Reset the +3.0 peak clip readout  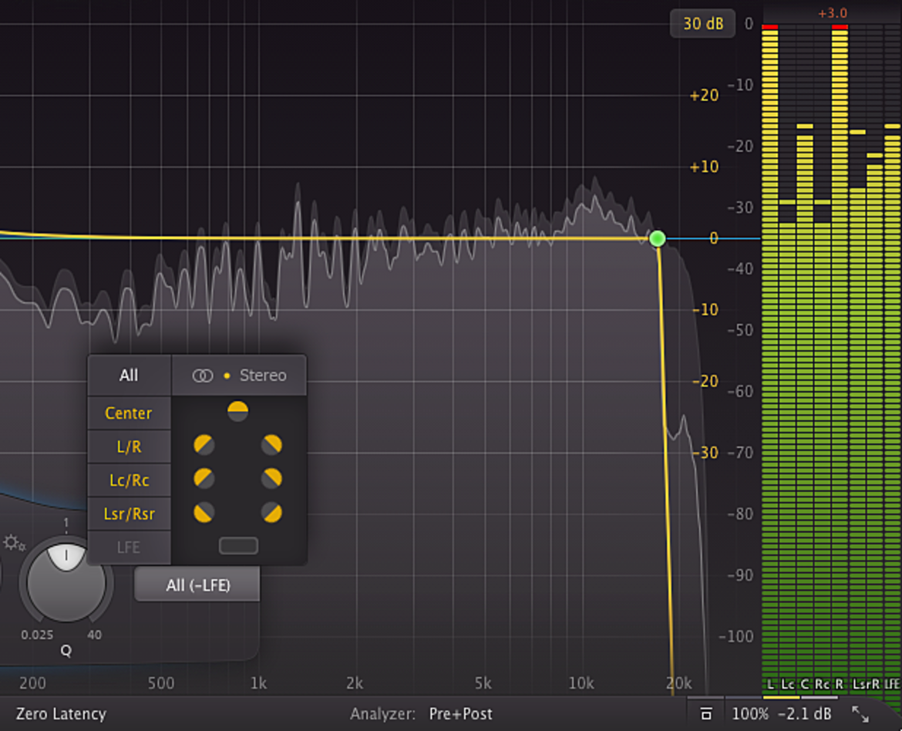pos(833,13)
